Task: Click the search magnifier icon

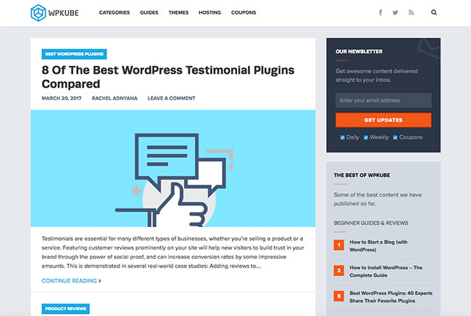Action: pos(434,12)
